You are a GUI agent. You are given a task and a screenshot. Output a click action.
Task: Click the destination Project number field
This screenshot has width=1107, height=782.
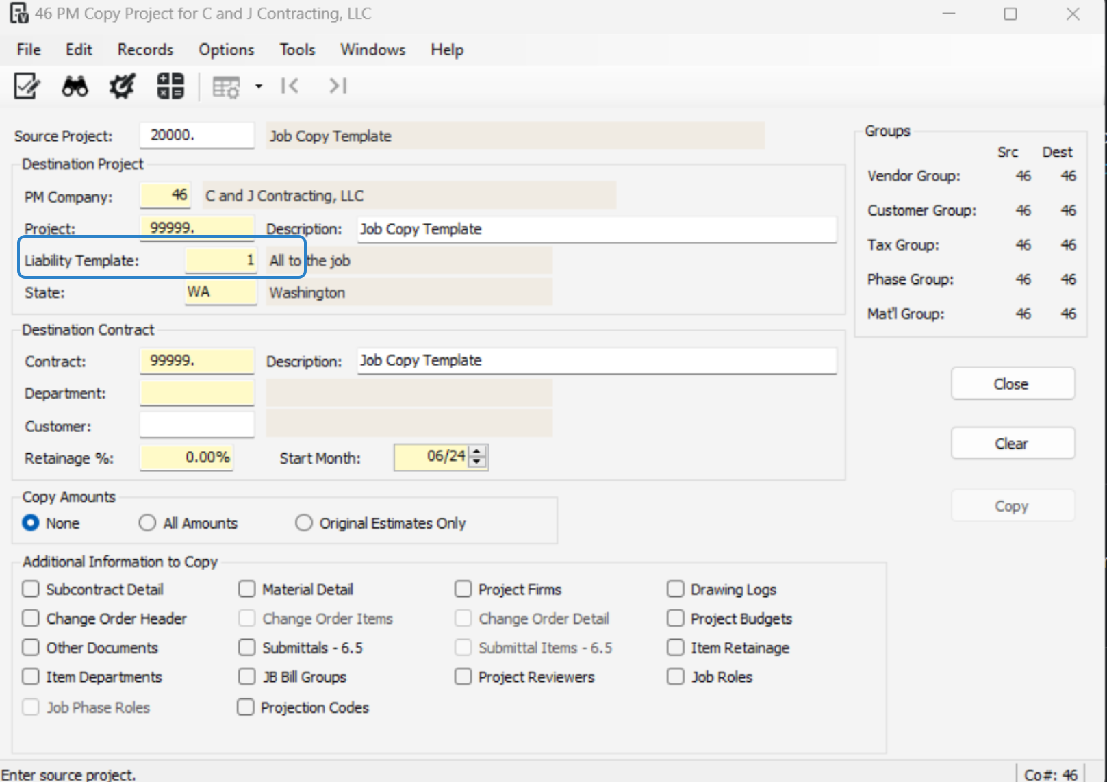coord(197,228)
